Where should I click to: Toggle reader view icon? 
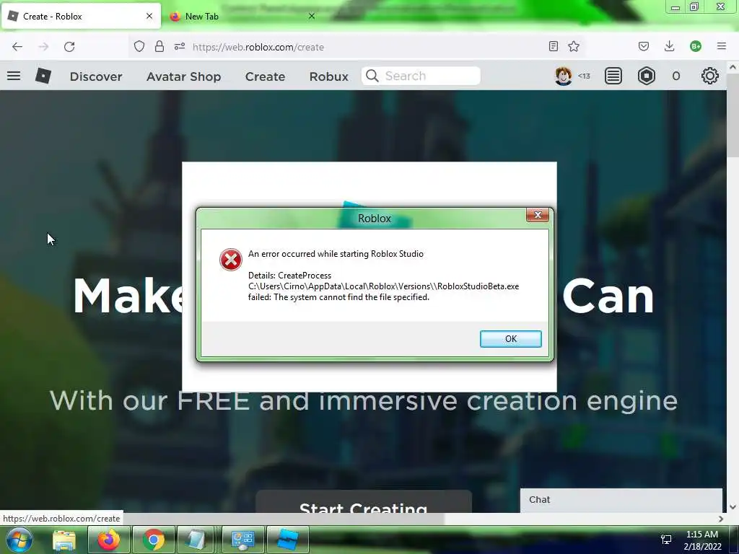[x=554, y=46]
